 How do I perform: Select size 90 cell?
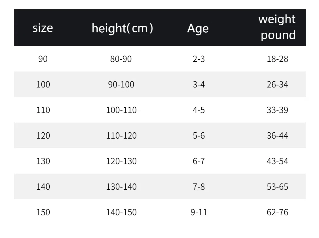tap(43, 59)
